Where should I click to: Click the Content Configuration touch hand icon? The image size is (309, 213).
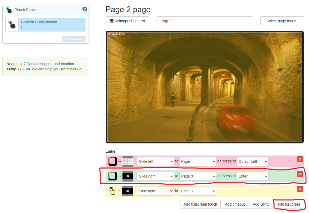pos(12,25)
